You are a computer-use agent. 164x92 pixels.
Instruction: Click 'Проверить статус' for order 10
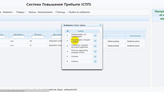pyautogui.click(x=133, y=41)
